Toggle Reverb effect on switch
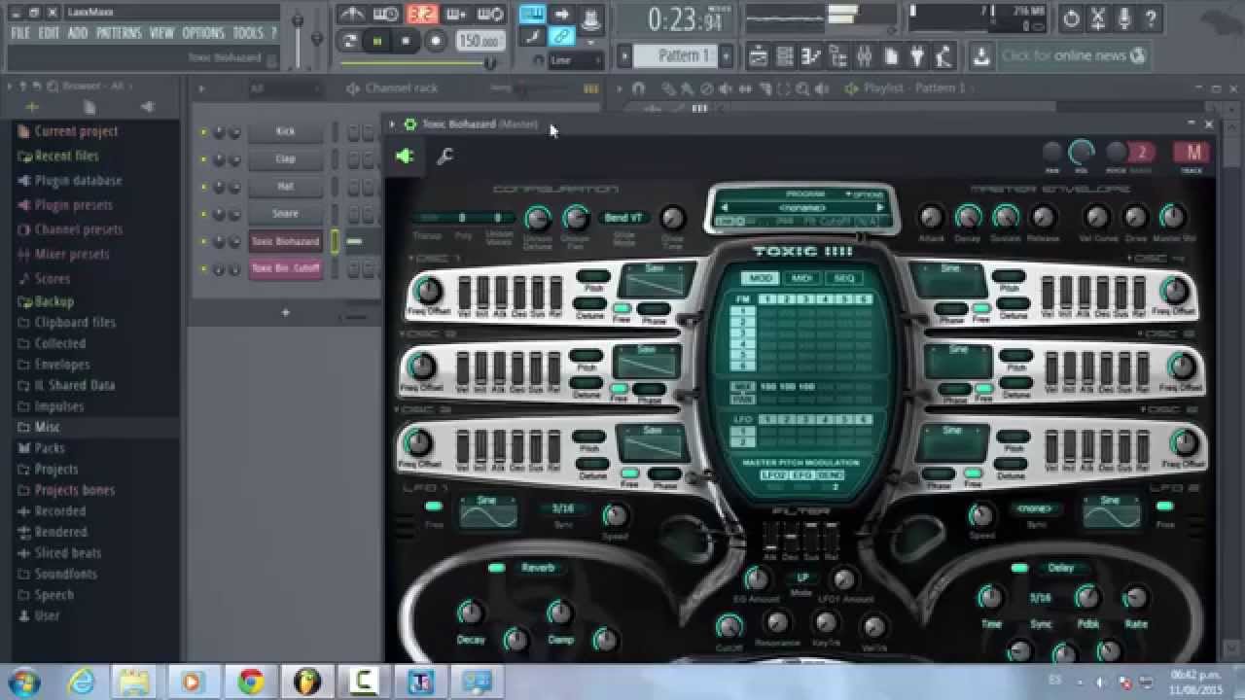Screen dimensions: 1245x700 (x=497, y=568)
